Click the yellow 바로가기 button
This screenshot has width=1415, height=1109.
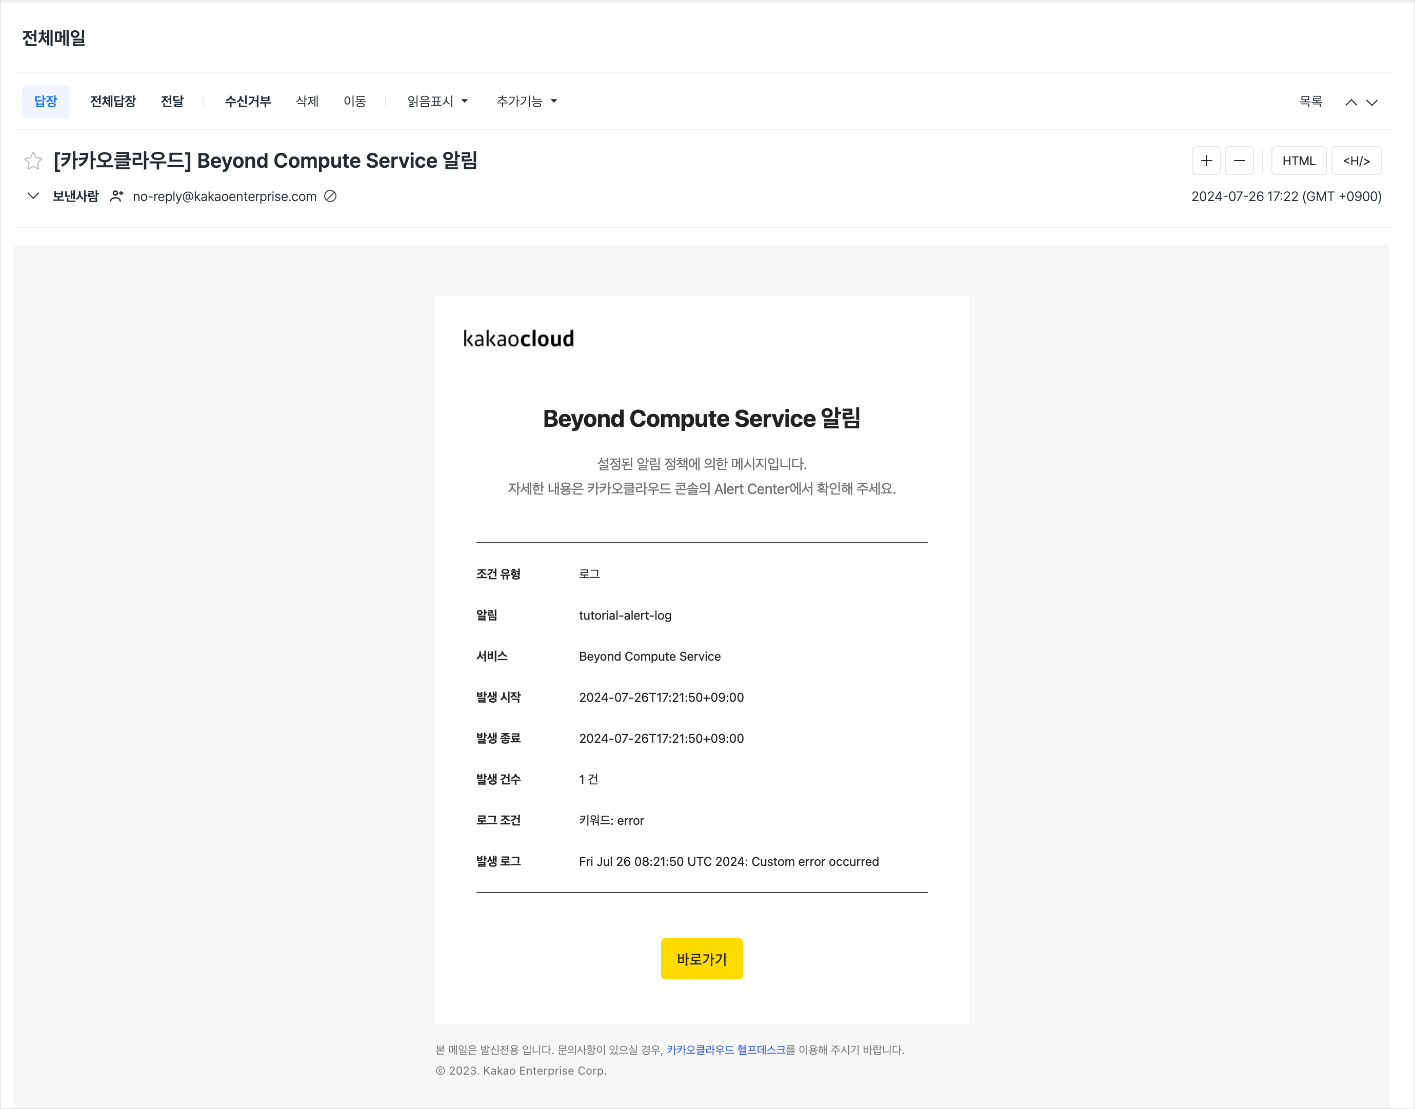click(x=702, y=959)
